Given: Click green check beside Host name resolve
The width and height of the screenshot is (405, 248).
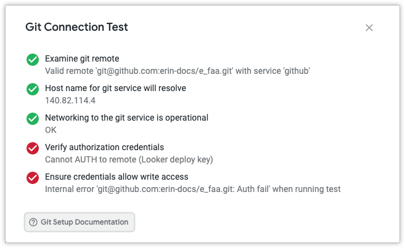Looking at the screenshot, I should click(x=33, y=89).
